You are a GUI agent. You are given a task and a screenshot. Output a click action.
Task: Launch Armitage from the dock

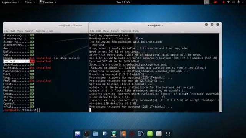point(114,134)
